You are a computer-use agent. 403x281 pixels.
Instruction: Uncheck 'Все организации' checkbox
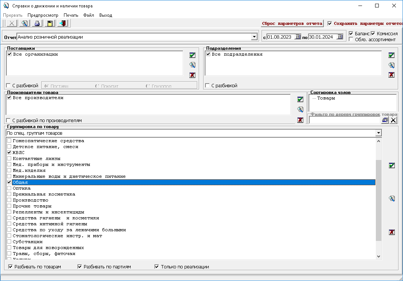click(x=10, y=54)
